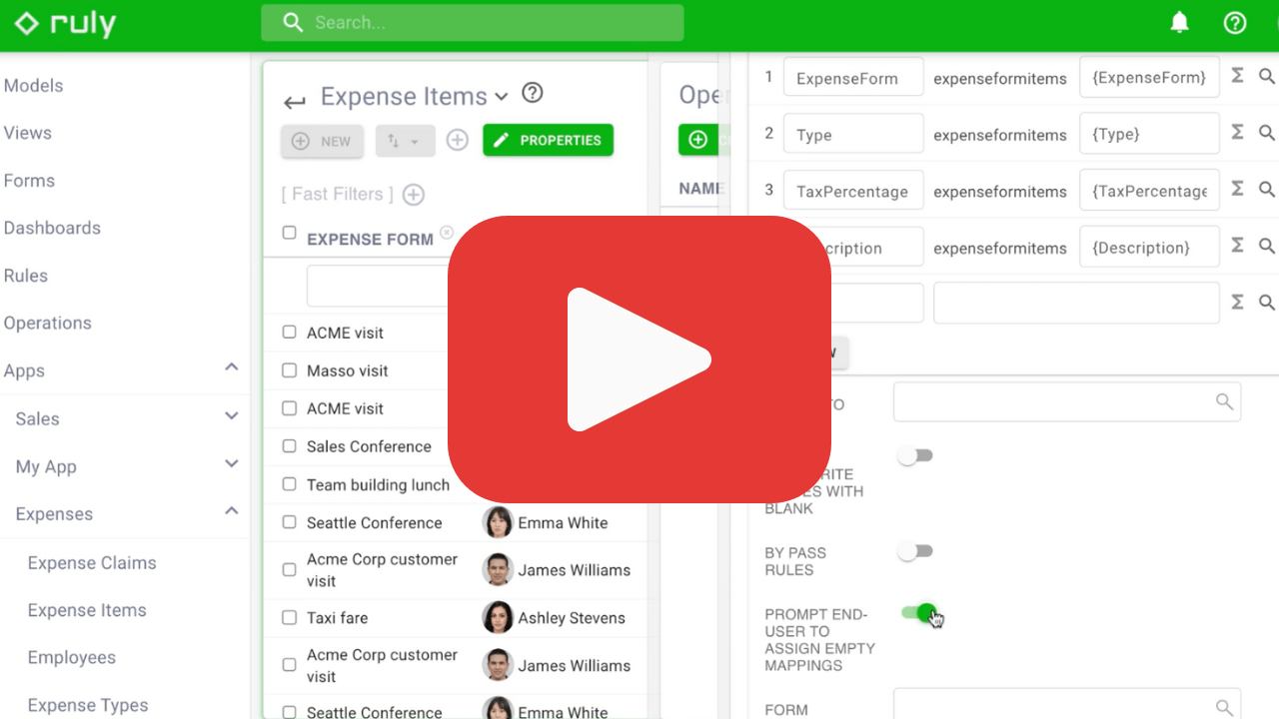Viewport: 1279px width, 719px height.
Task: Tick the Sales Conference row checkbox
Action: [289, 446]
